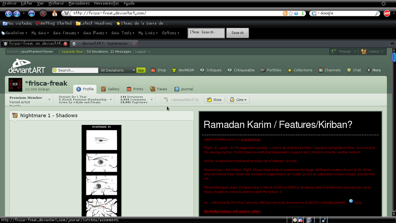Click the green arrow in the address bar

303,13
